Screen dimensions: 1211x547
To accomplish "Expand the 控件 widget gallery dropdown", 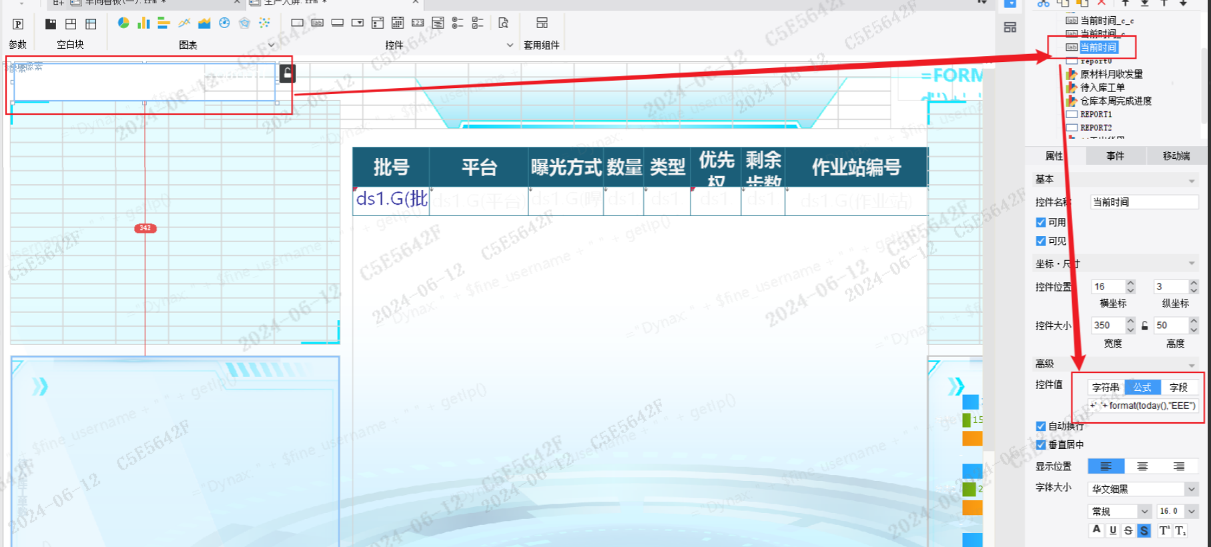I will (510, 45).
